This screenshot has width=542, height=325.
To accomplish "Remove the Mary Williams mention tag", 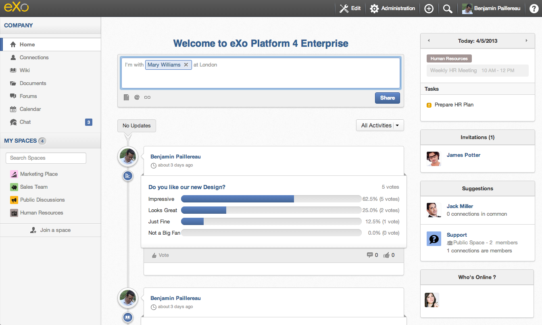I will 186,65.
